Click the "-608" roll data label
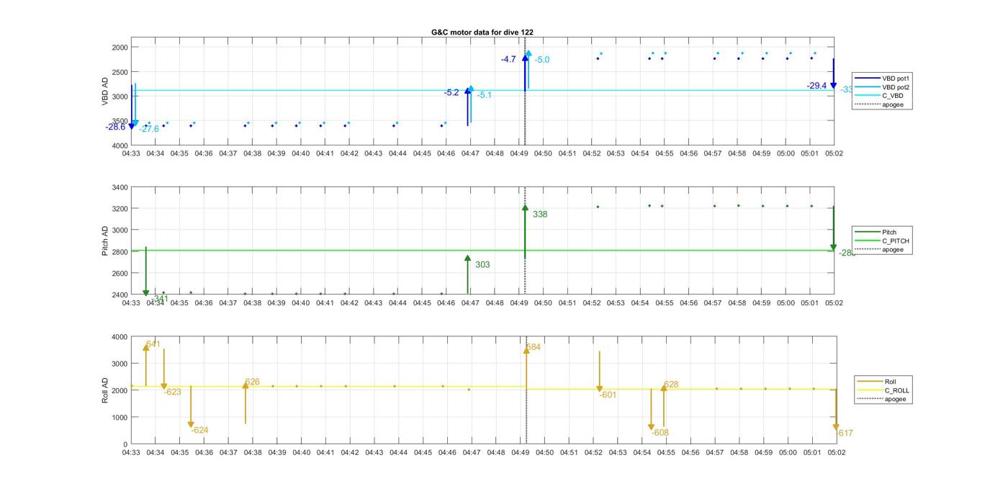 pyautogui.click(x=660, y=433)
